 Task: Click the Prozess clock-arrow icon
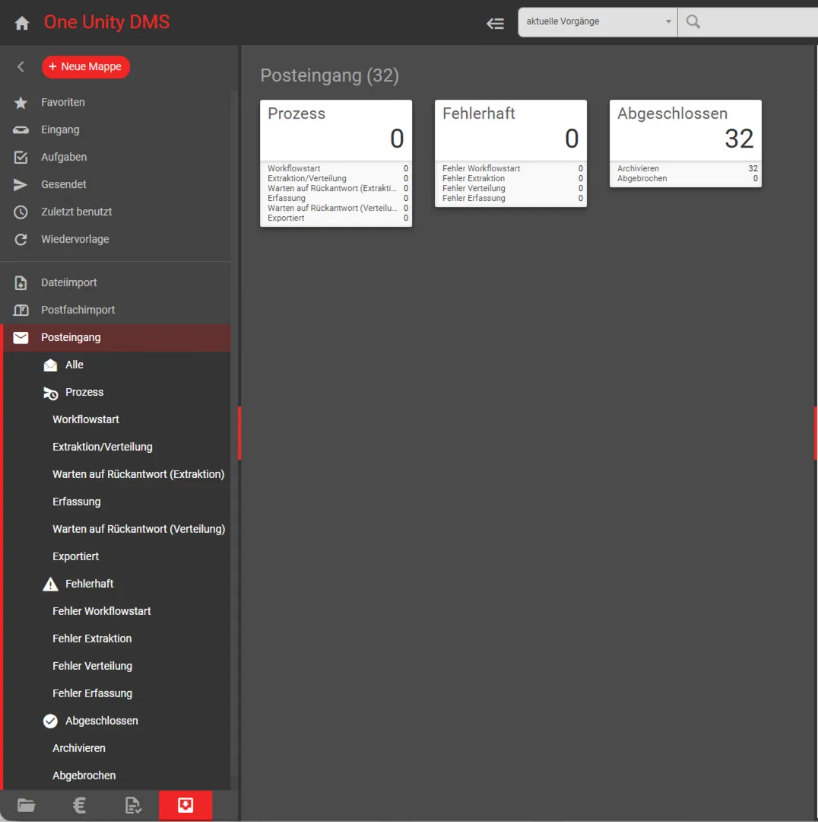pyautogui.click(x=50, y=393)
